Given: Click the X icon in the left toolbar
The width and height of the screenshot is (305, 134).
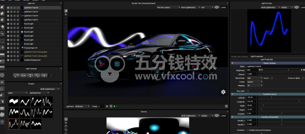Looking at the screenshot, I should [2, 82].
